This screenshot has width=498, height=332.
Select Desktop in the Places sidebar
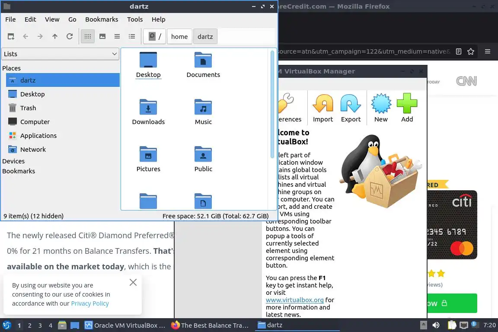click(63, 94)
